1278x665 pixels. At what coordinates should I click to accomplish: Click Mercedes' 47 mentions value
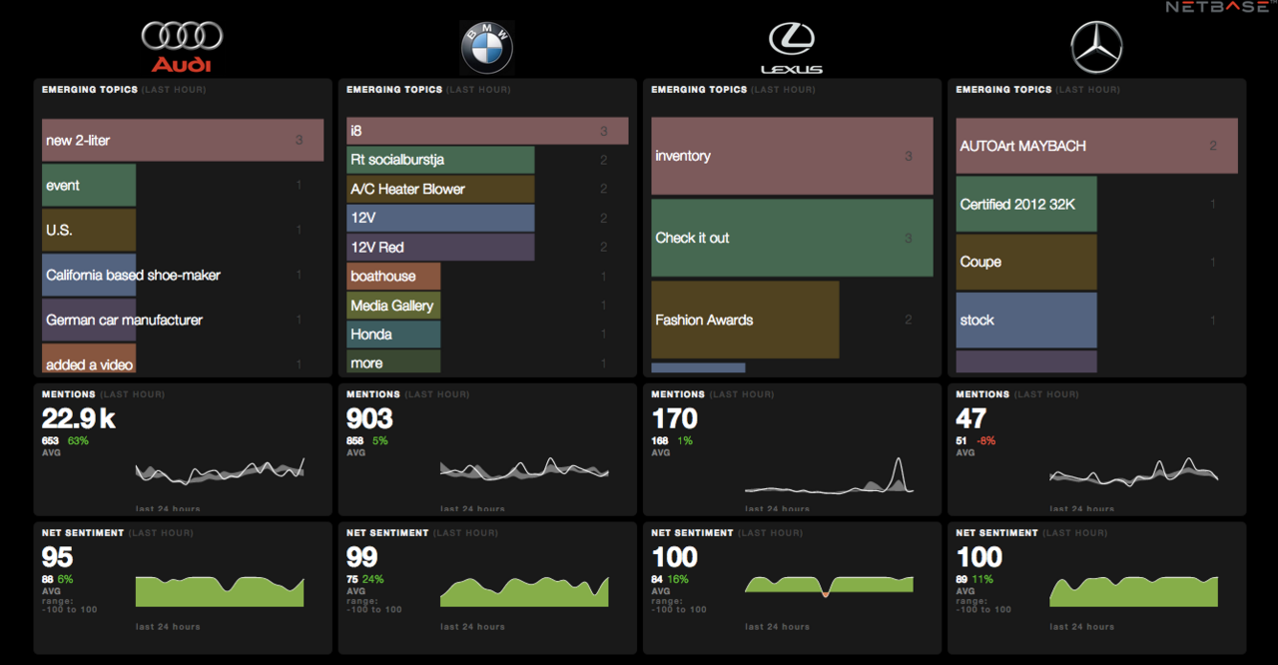click(970, 418)
